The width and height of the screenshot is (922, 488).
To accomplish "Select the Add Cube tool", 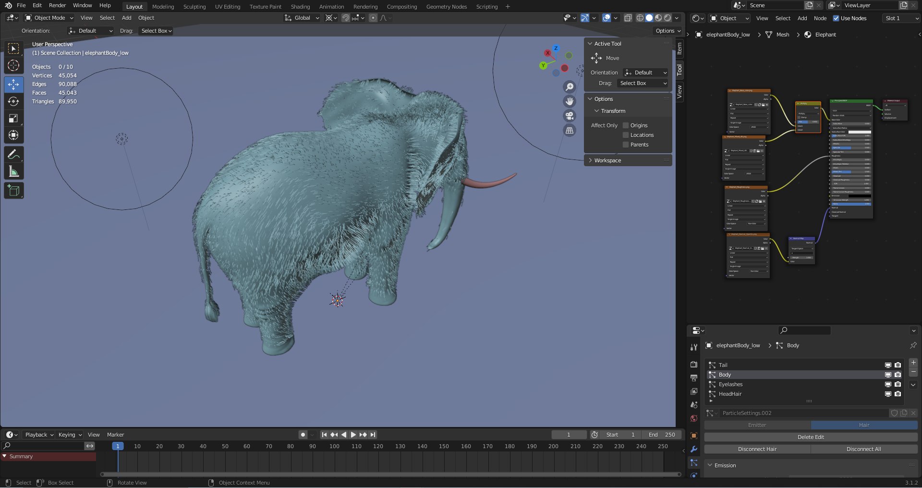I will [x=13, y=191].
